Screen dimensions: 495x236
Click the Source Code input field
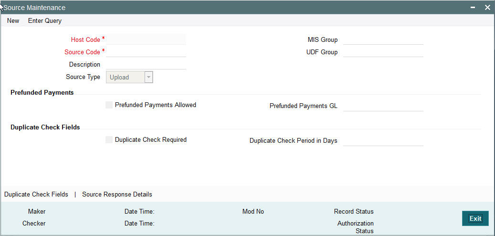point(146,52)
